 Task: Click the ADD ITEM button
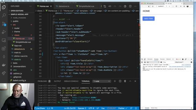[x=149, y=19]
